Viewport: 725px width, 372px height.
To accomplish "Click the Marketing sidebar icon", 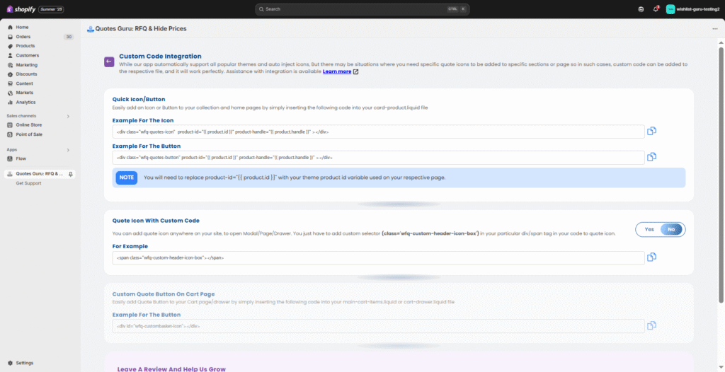I will click(x=10, y=65).
